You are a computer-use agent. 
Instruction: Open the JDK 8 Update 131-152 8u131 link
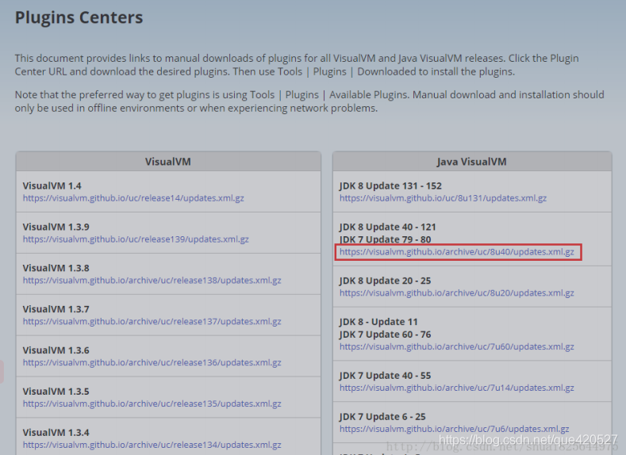[x=444, y=198]
